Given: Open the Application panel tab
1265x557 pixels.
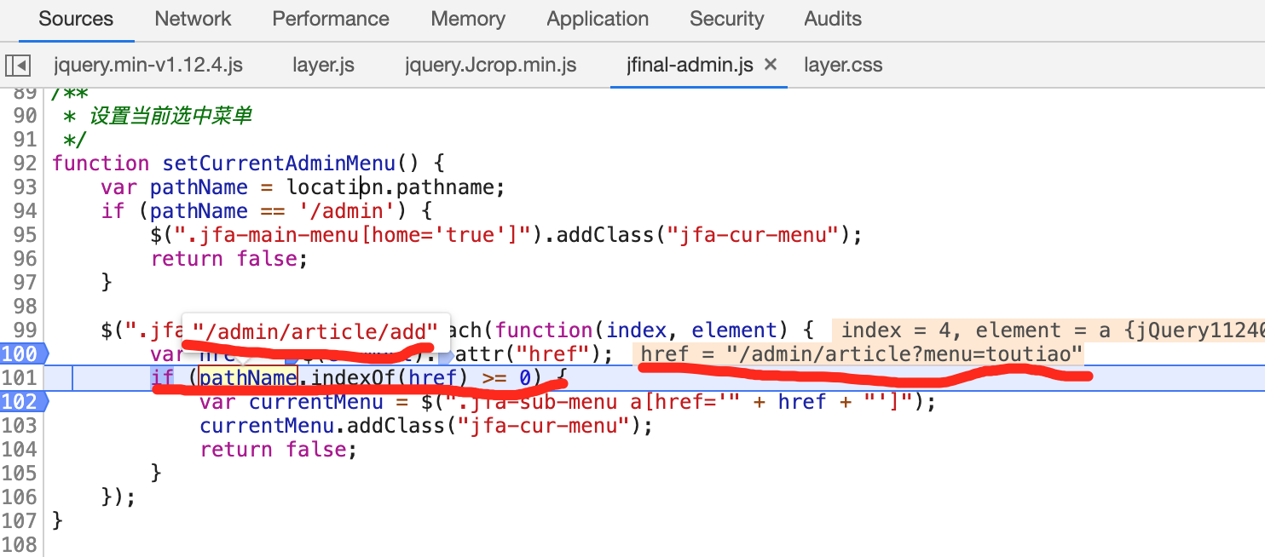Looking at the screenshot, I should 598,19.
